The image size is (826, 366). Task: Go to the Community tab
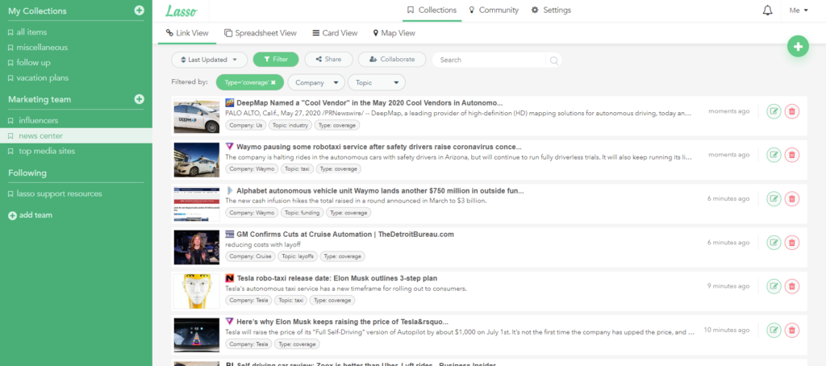494,10
